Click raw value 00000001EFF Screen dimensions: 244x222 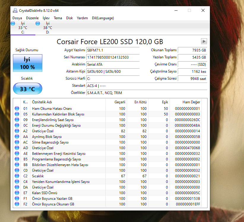(188, 204)
